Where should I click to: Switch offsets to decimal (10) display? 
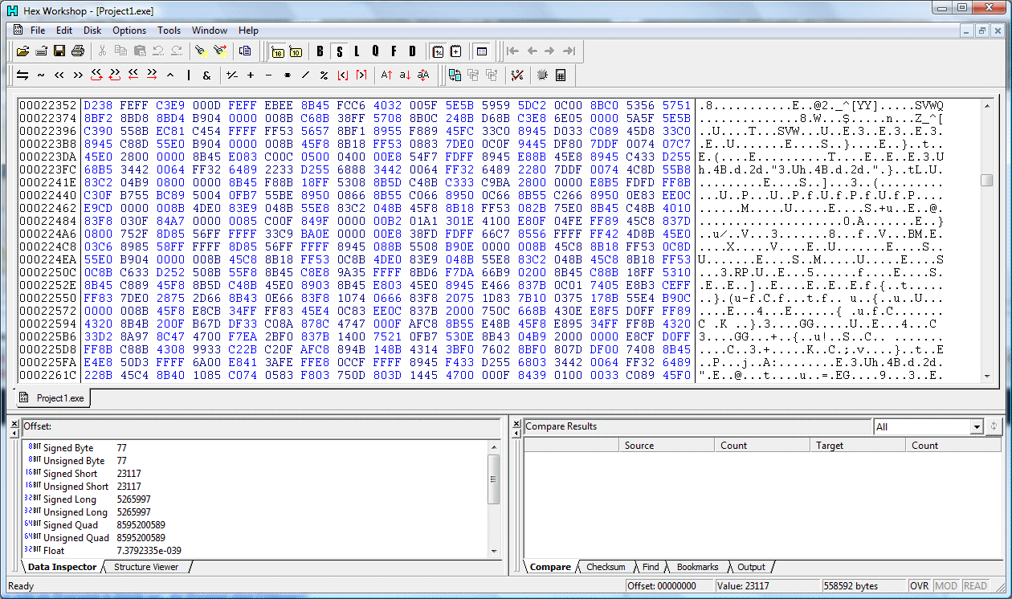296,51
